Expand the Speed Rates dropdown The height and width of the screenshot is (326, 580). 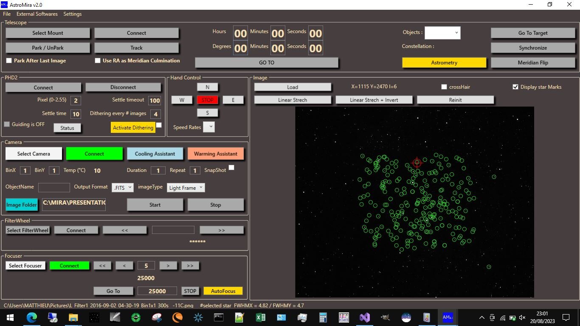tap(209, 127)
